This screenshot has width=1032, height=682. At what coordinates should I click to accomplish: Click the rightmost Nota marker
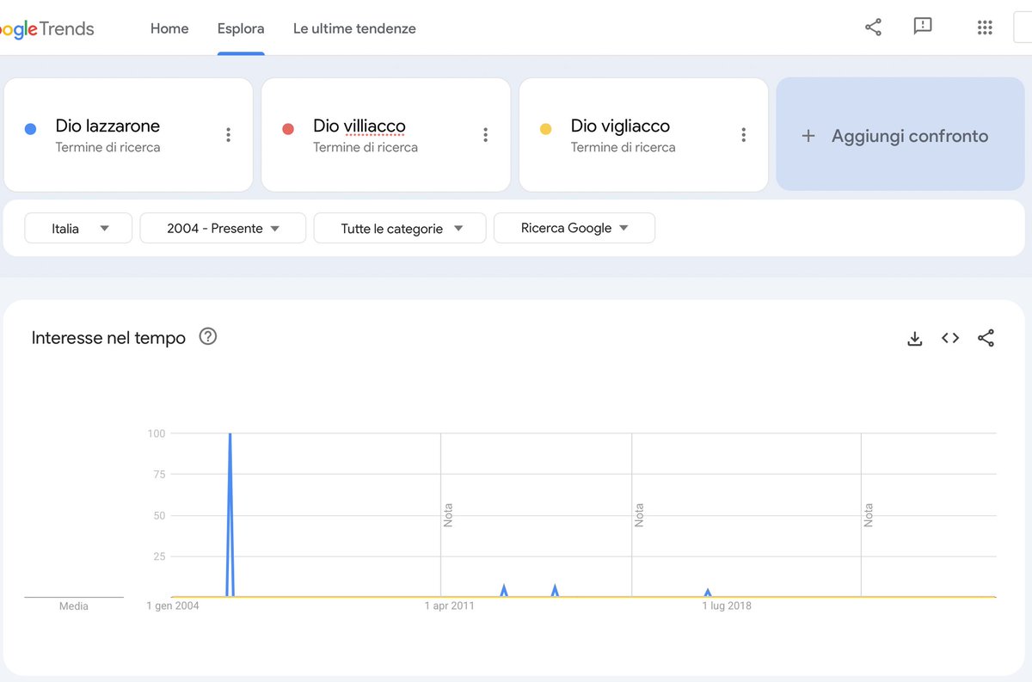(868, 516)
